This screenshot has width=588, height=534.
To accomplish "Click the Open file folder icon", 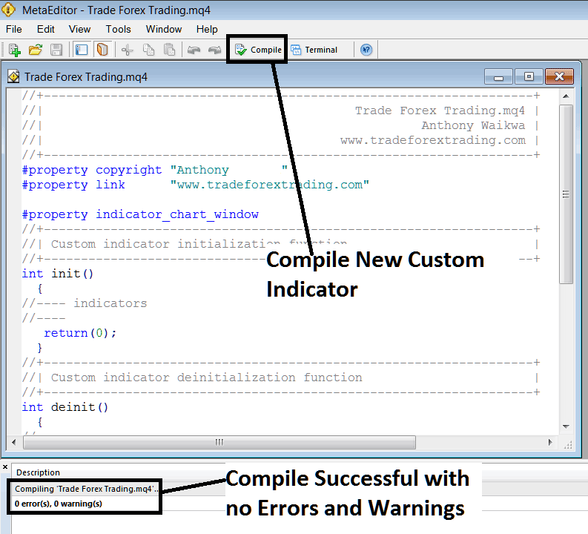I will point(35,50).
